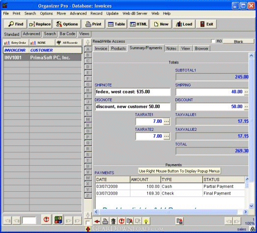Image resolution: width=257 pixels, height=233 pixels.
Task: Click the refresh icon beside the trash can
Action: click(x=121, y=221)
